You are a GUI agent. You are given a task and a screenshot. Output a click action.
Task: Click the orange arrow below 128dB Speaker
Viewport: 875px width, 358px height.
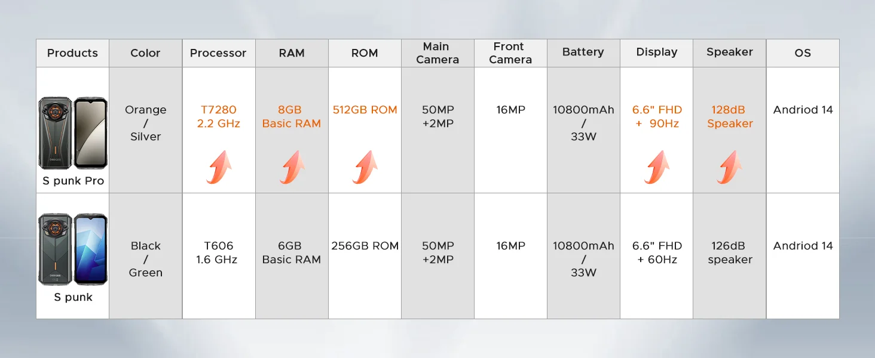point(729,167)
